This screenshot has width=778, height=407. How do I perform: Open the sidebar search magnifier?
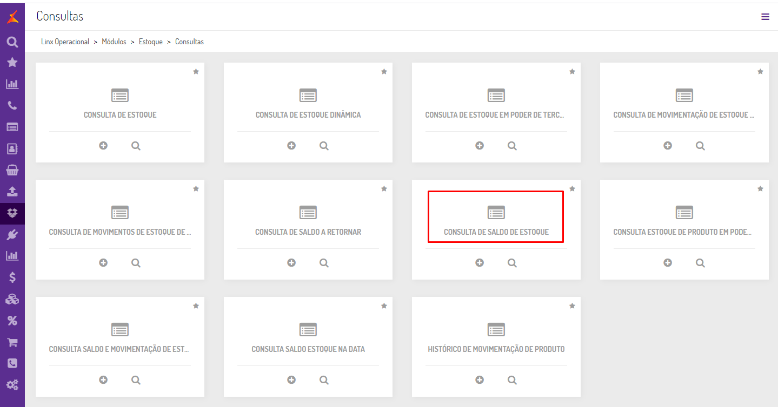pyautogui.click(x=12, y=42)
